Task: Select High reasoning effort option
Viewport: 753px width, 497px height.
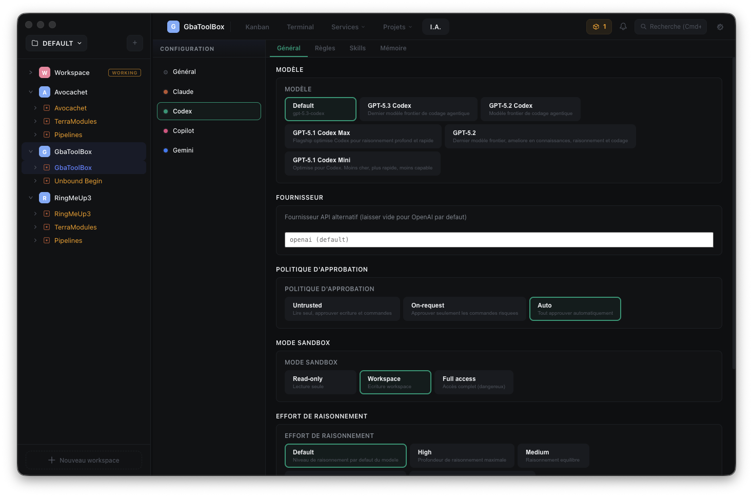Action: click(x=462, y=456)
